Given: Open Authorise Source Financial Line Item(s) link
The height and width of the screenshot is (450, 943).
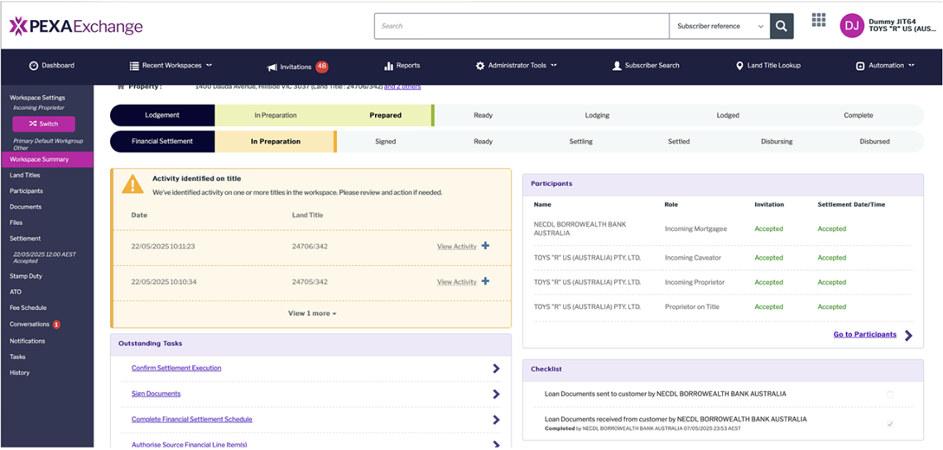Looking at the screenshot, I should [190, 445].
